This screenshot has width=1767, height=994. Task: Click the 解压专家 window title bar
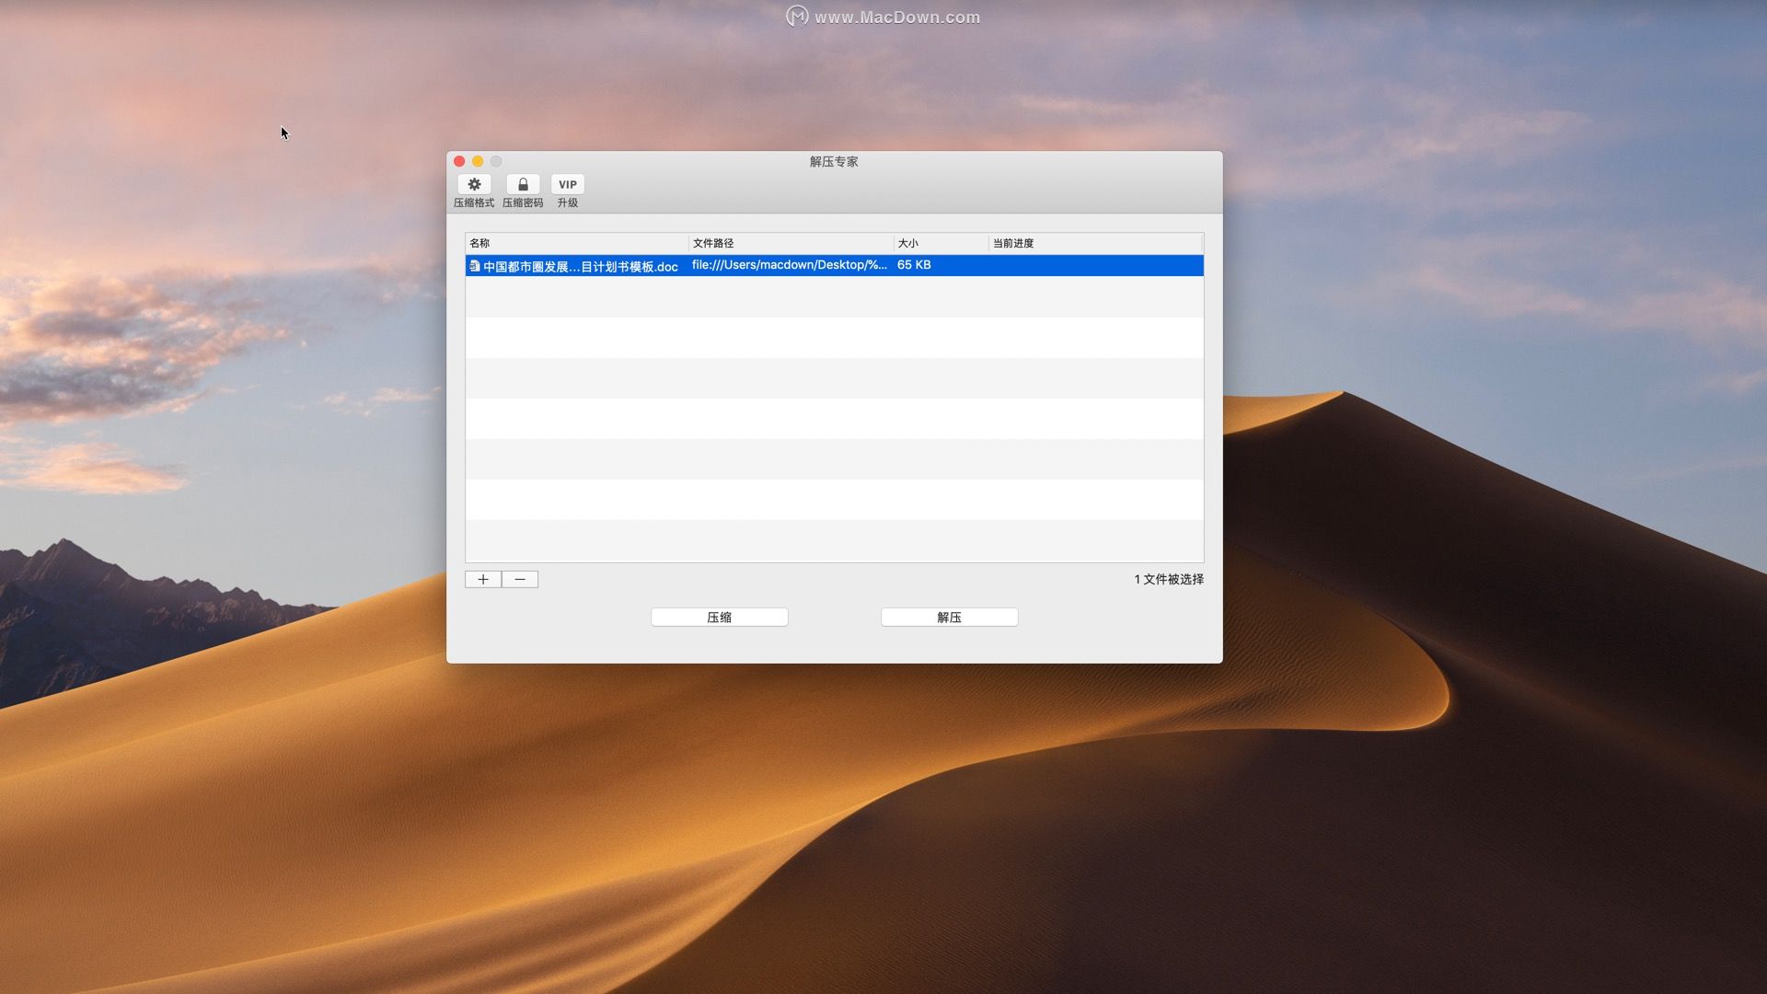(x=834, y=161)
